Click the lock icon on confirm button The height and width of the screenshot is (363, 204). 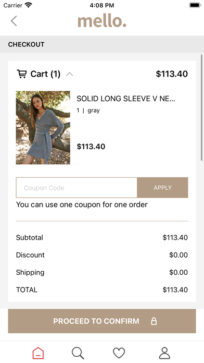click(x=154, y=321)
